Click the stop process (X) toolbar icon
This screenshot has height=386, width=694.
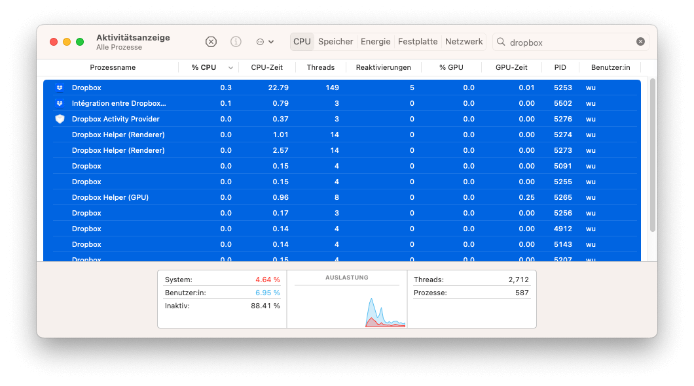(211, 42)
